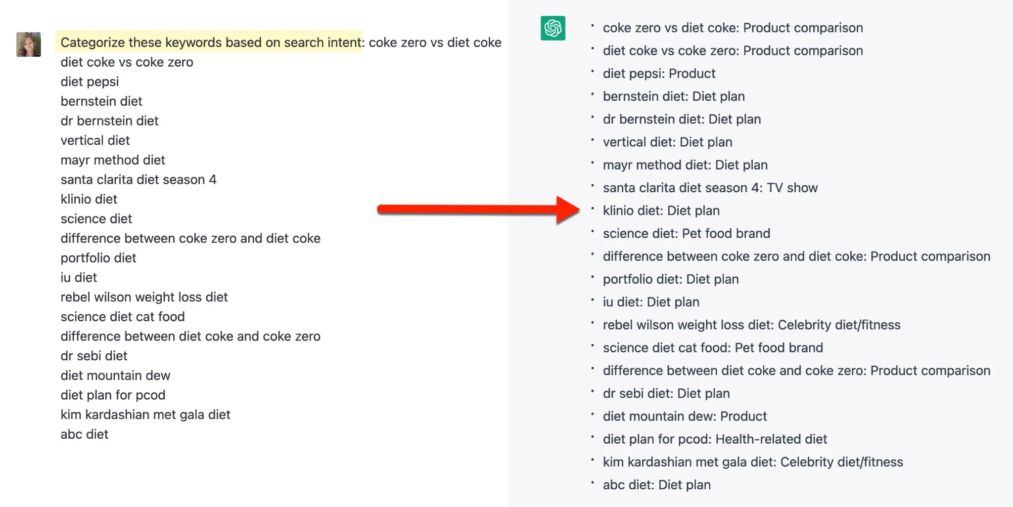Select 'iu diet: Diet plan' in the response list
The image size is (1013, 507).
click(651, 302)
